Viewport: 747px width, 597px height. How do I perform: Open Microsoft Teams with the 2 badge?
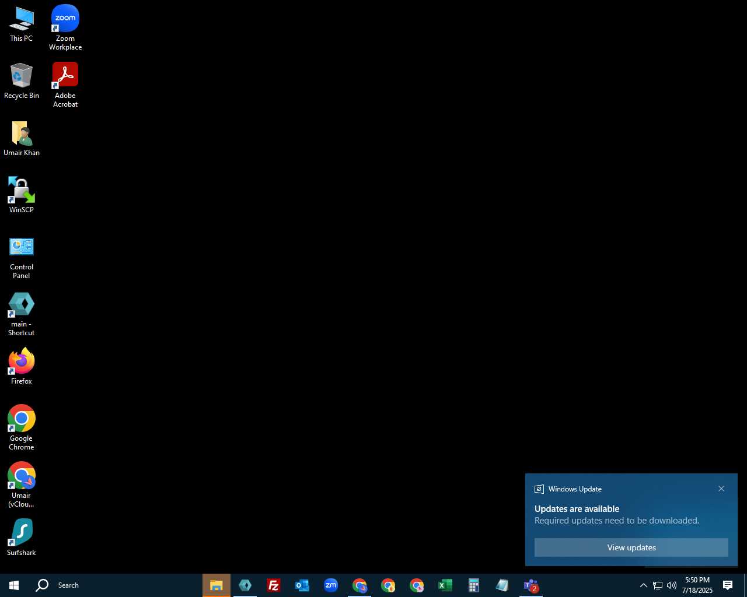pyautogui.click(x=531, y=585)
